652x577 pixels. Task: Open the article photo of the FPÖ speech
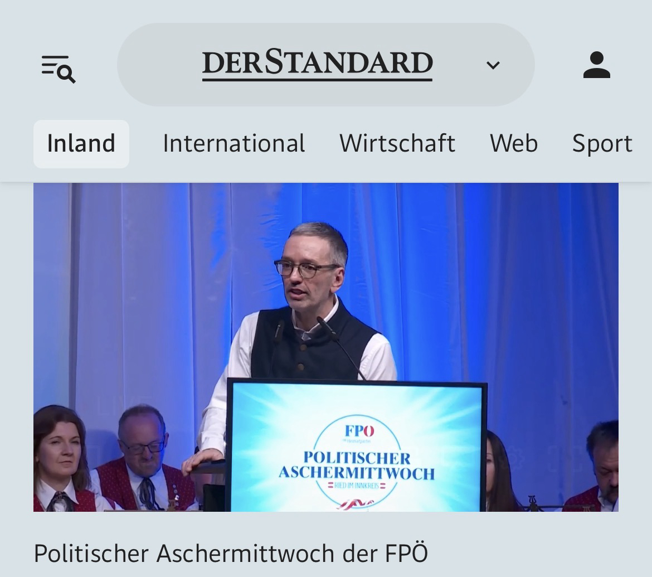point(326,347)
